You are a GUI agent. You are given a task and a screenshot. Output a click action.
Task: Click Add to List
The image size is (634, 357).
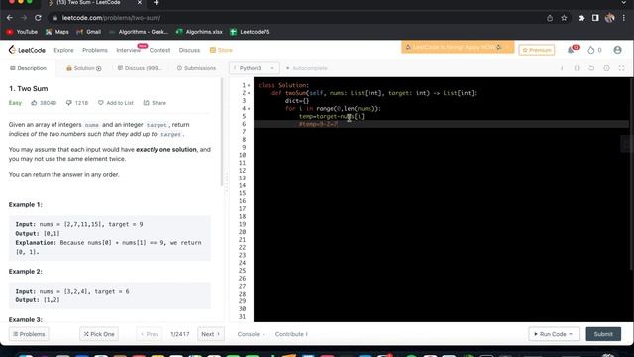click(x=116, y=103)
